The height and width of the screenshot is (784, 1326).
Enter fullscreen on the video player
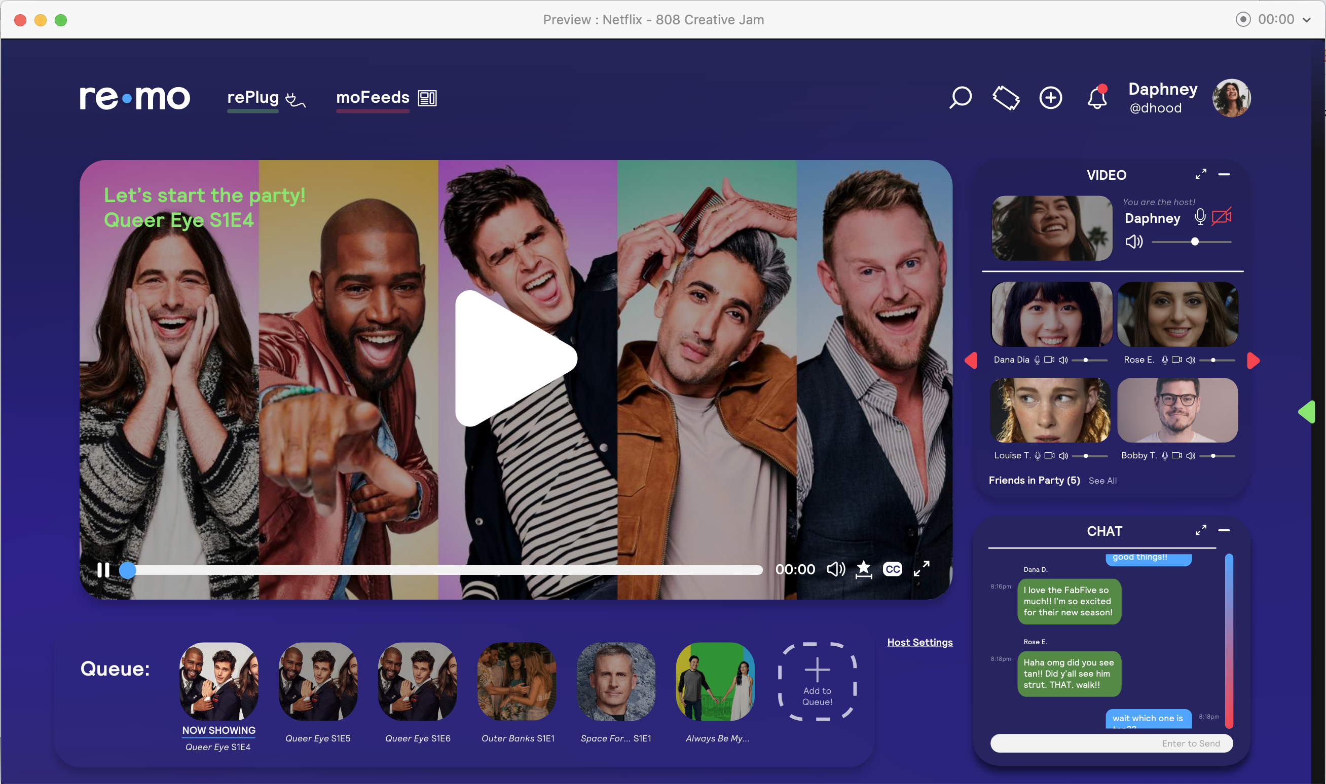[x=922, y=569]
